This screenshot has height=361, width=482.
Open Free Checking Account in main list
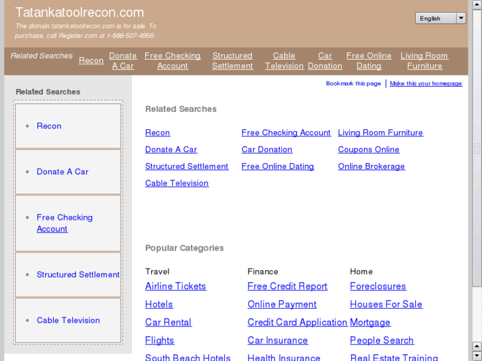(286, 132)
